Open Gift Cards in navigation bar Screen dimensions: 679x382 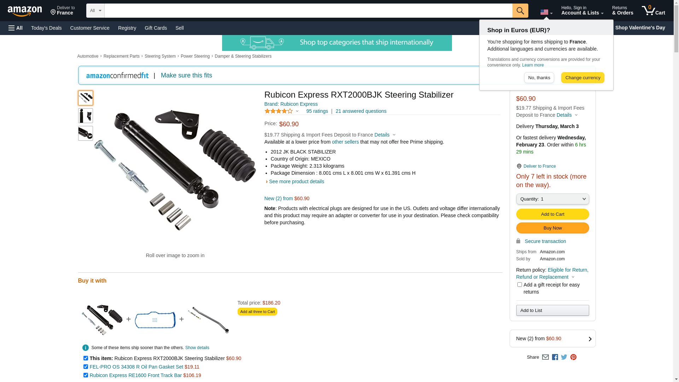point(156,28)
